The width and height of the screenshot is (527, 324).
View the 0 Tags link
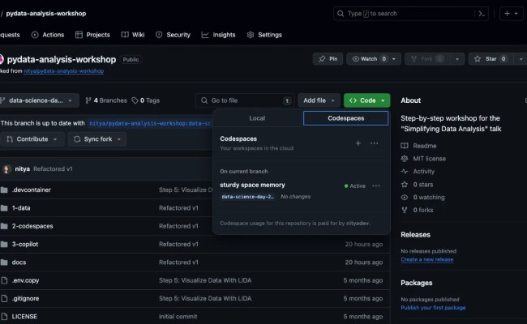[145, 100]
